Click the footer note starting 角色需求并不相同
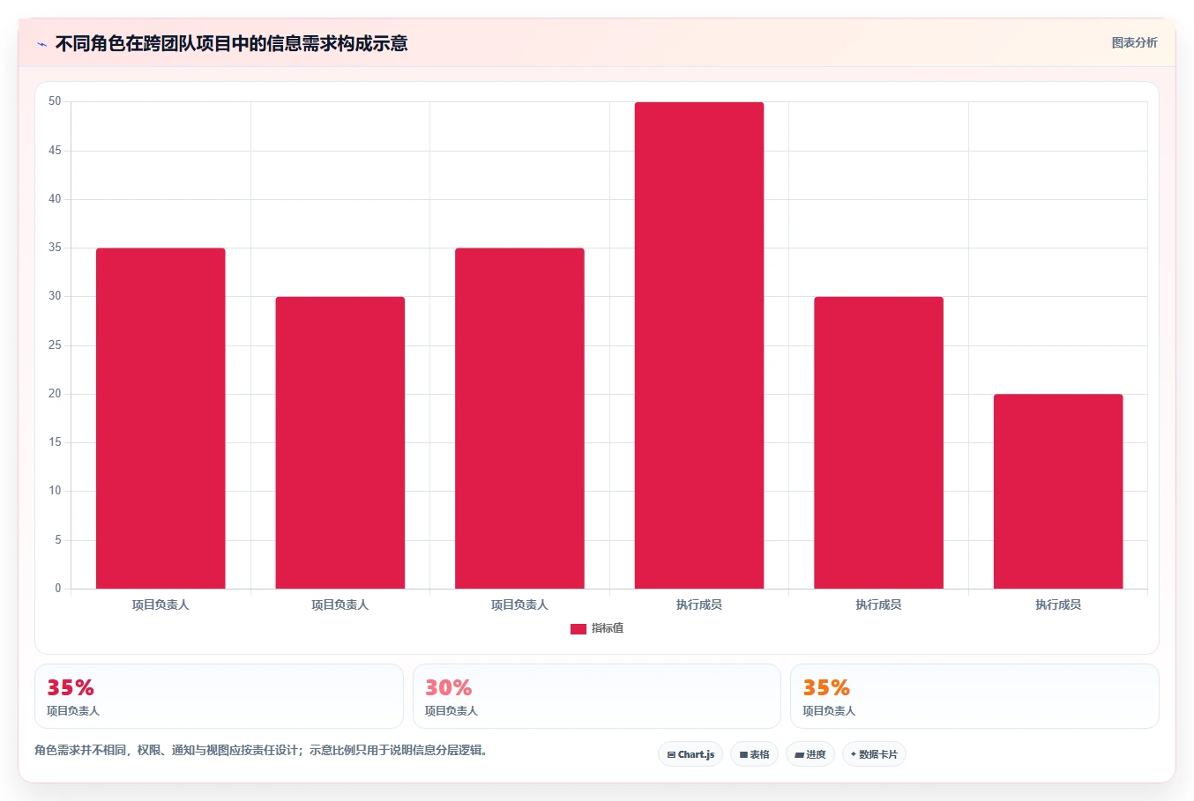Image resolution: width=1194 pixels, height=801 pixels. point(261,751)
